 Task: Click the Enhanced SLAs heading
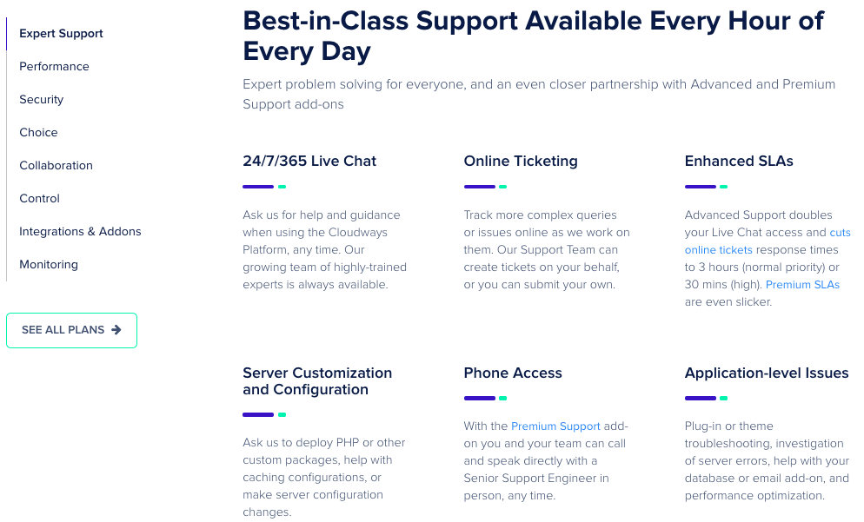739,161
